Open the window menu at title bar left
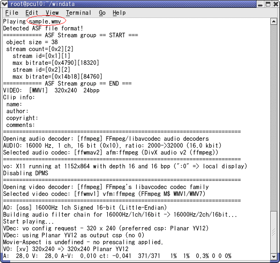Image resolution: width=280 pixels, height=263 pixels. point(4,4)
